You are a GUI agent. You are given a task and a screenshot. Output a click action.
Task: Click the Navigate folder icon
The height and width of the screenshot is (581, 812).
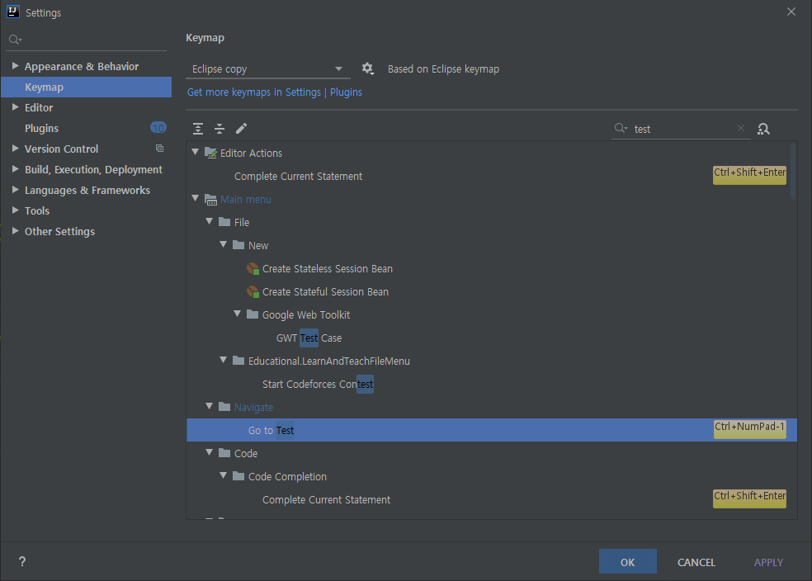coord(224,407)
